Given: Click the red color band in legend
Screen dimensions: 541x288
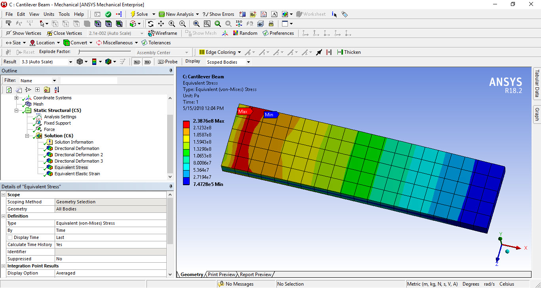Looking at the screenshot, I should tap(186, 125).
